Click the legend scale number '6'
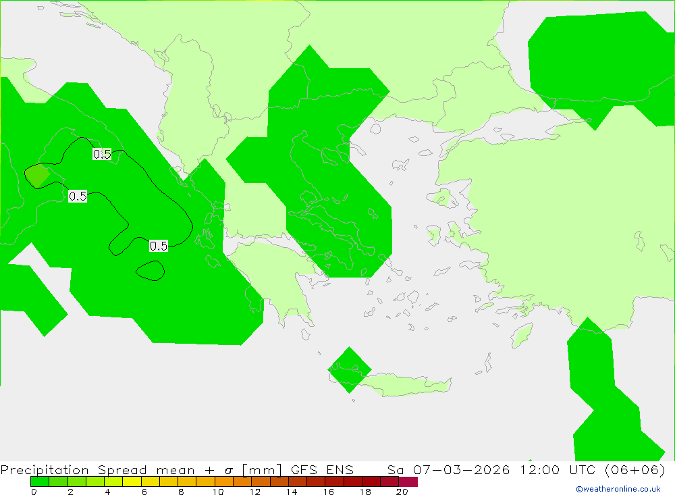 [x=144, y=492]
